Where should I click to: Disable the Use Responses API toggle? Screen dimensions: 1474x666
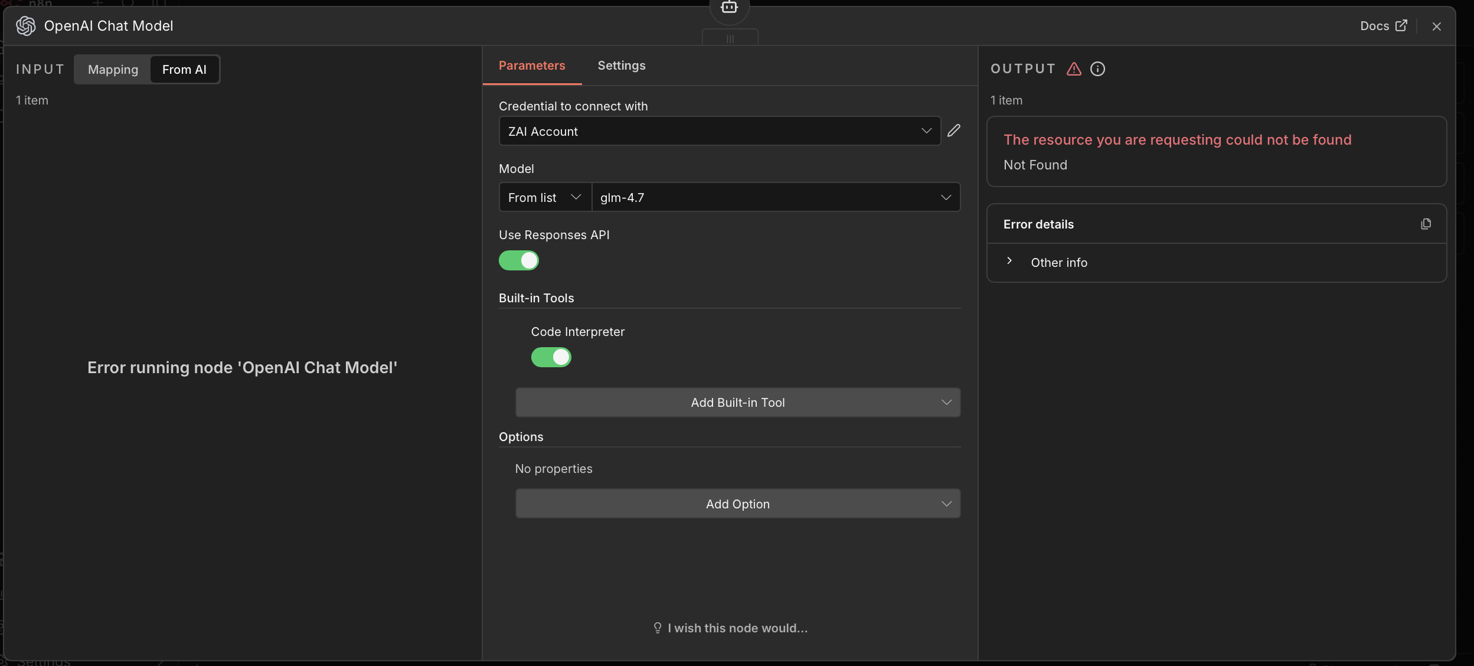click(518, 260)
